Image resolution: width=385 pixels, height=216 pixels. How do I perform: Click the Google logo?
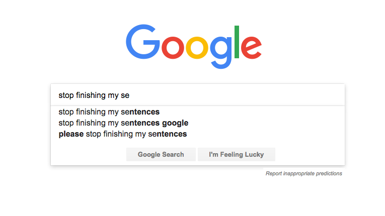[x=194, y=46]
